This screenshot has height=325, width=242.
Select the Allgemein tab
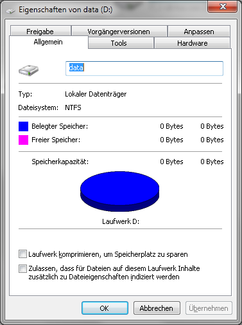pos(48,42)
